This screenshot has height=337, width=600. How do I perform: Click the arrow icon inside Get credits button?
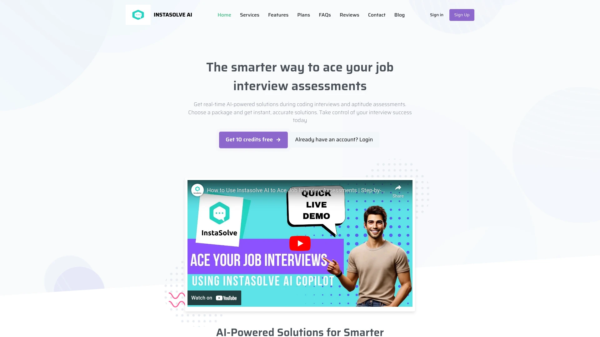(x=279, y=139)
